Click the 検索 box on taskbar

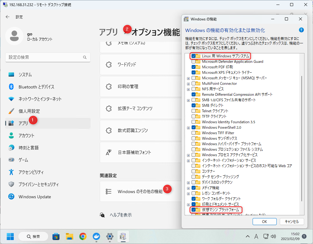tap(33, 237)
